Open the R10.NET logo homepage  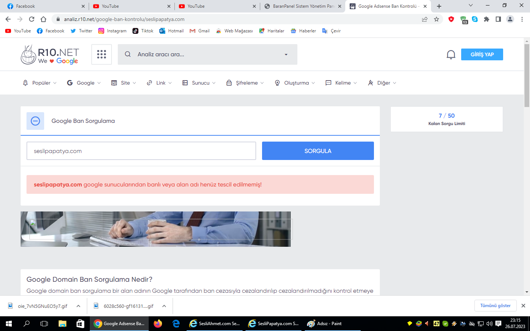pos(50,55)
